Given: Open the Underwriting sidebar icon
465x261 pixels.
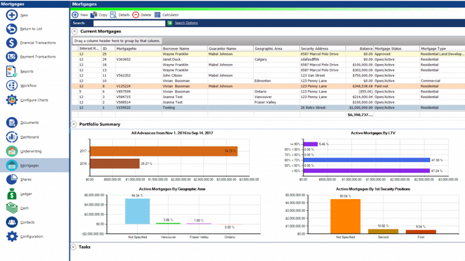Looking at the screenshot, I should coord(12,151).
